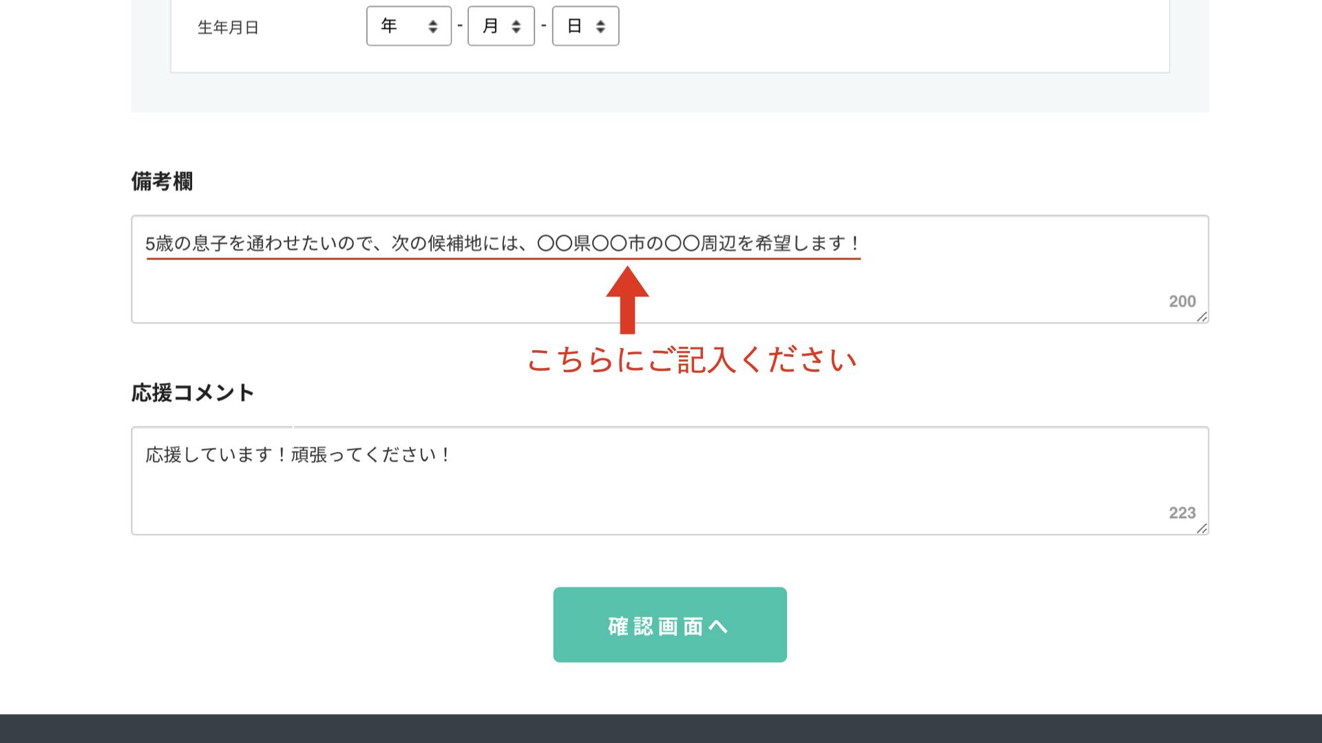Click the 200 character counter
Viewport: 1322px width, 743px height.
[1182, 301]
